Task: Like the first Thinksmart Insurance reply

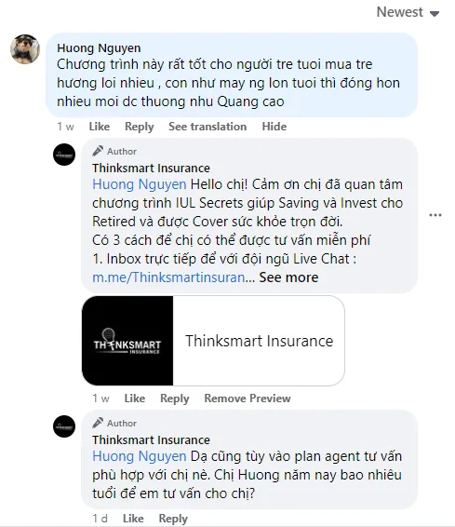Action: click(135, 399)
